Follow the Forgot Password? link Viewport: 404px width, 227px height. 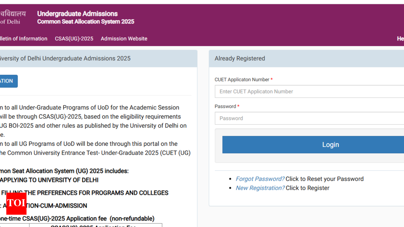click(x=260, y=179)
